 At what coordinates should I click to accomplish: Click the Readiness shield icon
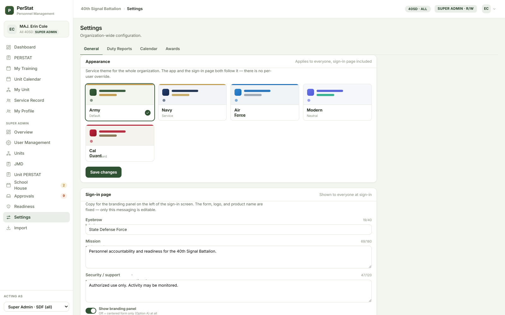(9, 207)
